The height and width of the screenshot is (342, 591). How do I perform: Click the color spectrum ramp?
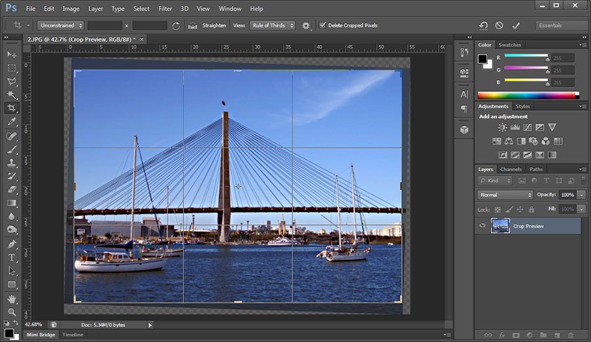[527, 95]
